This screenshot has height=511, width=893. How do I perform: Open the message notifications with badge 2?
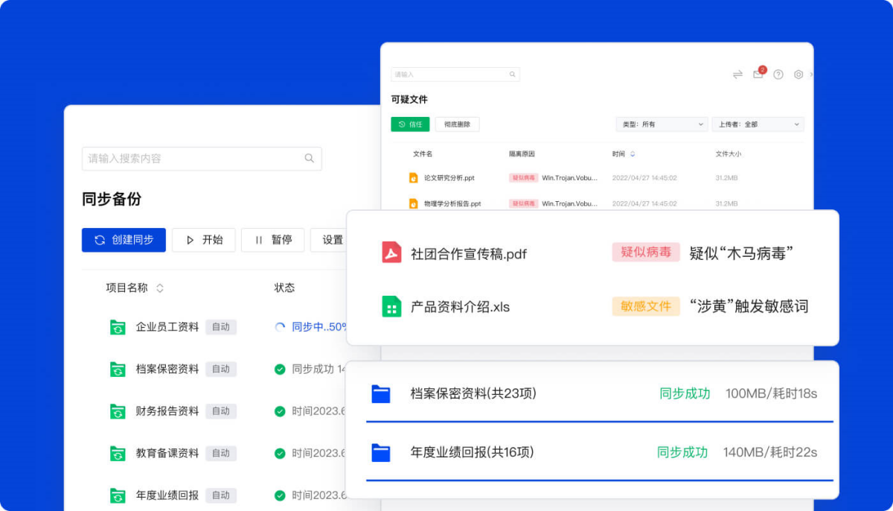(x=758, y=74)
